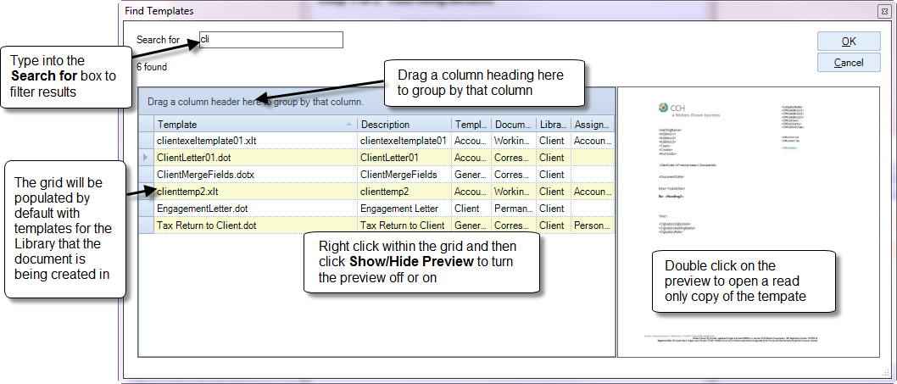The image size is (897, 384).
Task: Click the row selector for EngagementLetter.dot
Action: coord(147,209)
